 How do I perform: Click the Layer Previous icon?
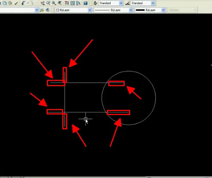tap(48, 10)
